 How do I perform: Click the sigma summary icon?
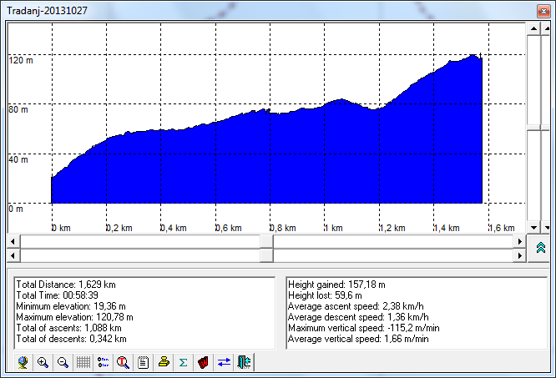tap(184, 362)
